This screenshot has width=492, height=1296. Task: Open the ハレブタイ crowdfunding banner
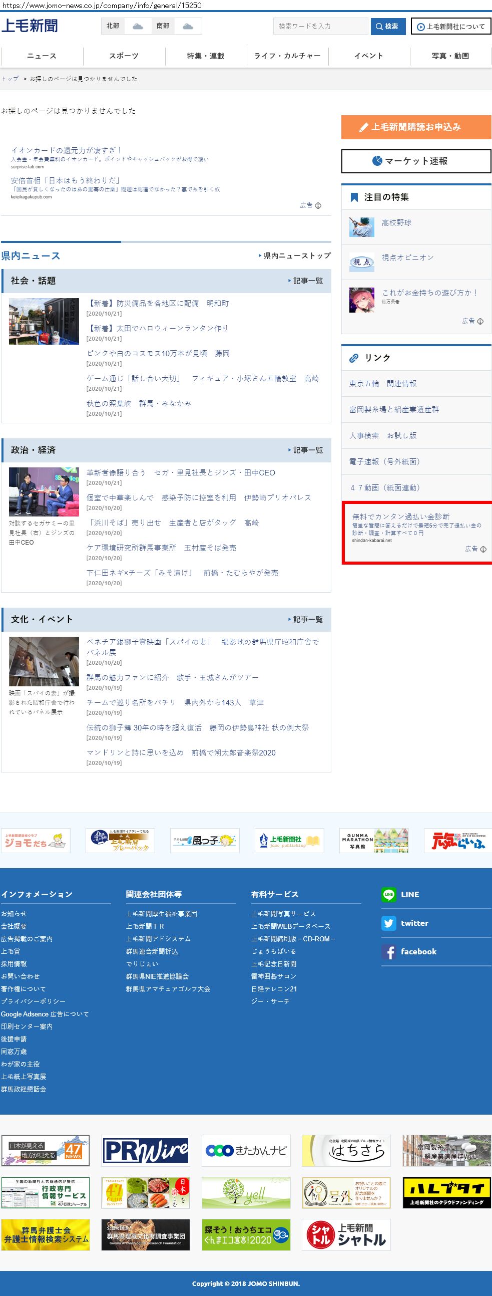click(446, 1192)
